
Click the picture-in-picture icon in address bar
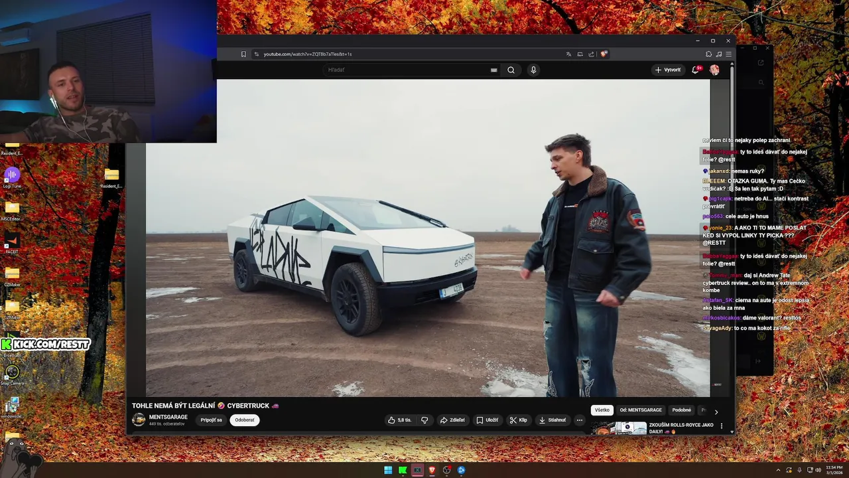point(580,54)
